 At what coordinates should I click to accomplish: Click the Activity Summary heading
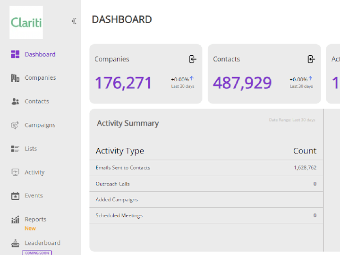(x=128, y=123)
